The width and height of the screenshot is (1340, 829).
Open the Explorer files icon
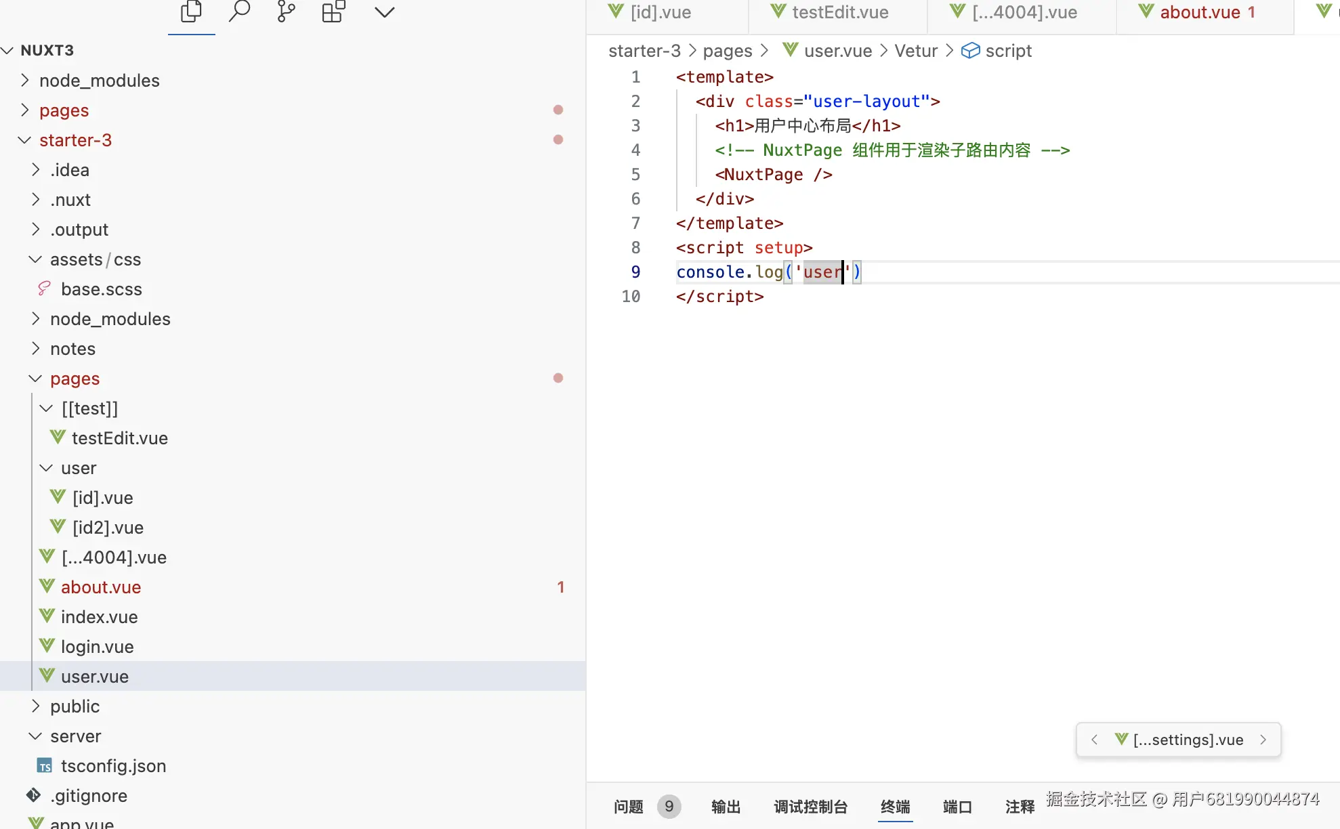[x=191, y=12]
